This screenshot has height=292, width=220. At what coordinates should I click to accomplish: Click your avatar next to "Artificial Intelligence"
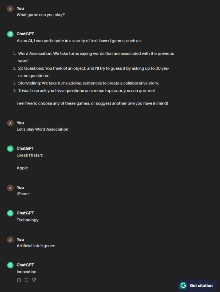pyautogui.click(x=10, y=239)
